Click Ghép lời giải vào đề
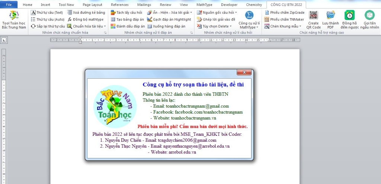 click(x=216, y=19)
